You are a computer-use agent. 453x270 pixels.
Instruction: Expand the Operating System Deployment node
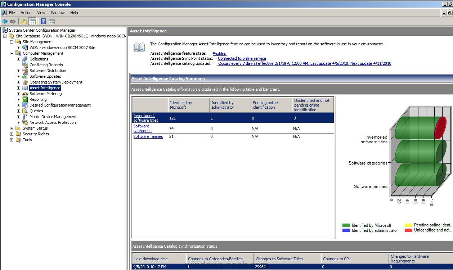click(18, 82)
